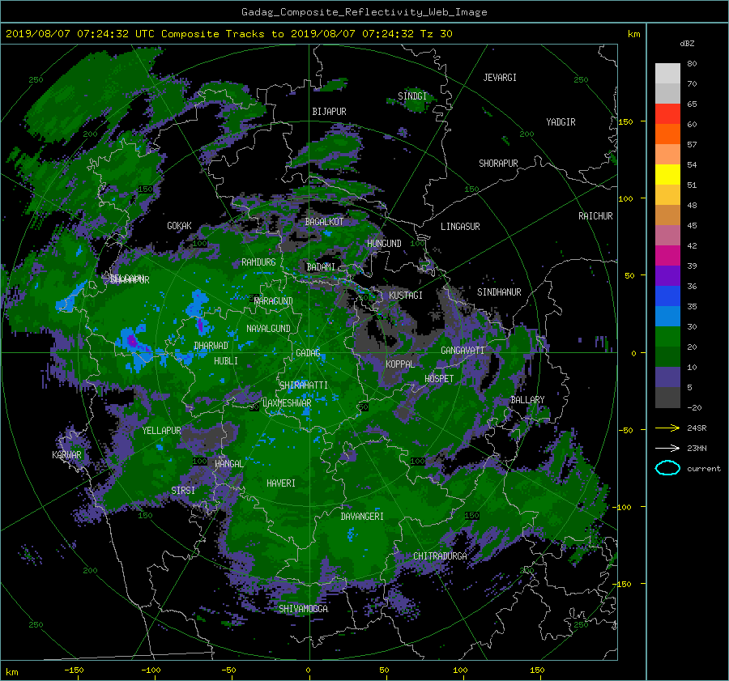
Task: Click the HUNGUND city label
Action: click(x=384, y=244)
